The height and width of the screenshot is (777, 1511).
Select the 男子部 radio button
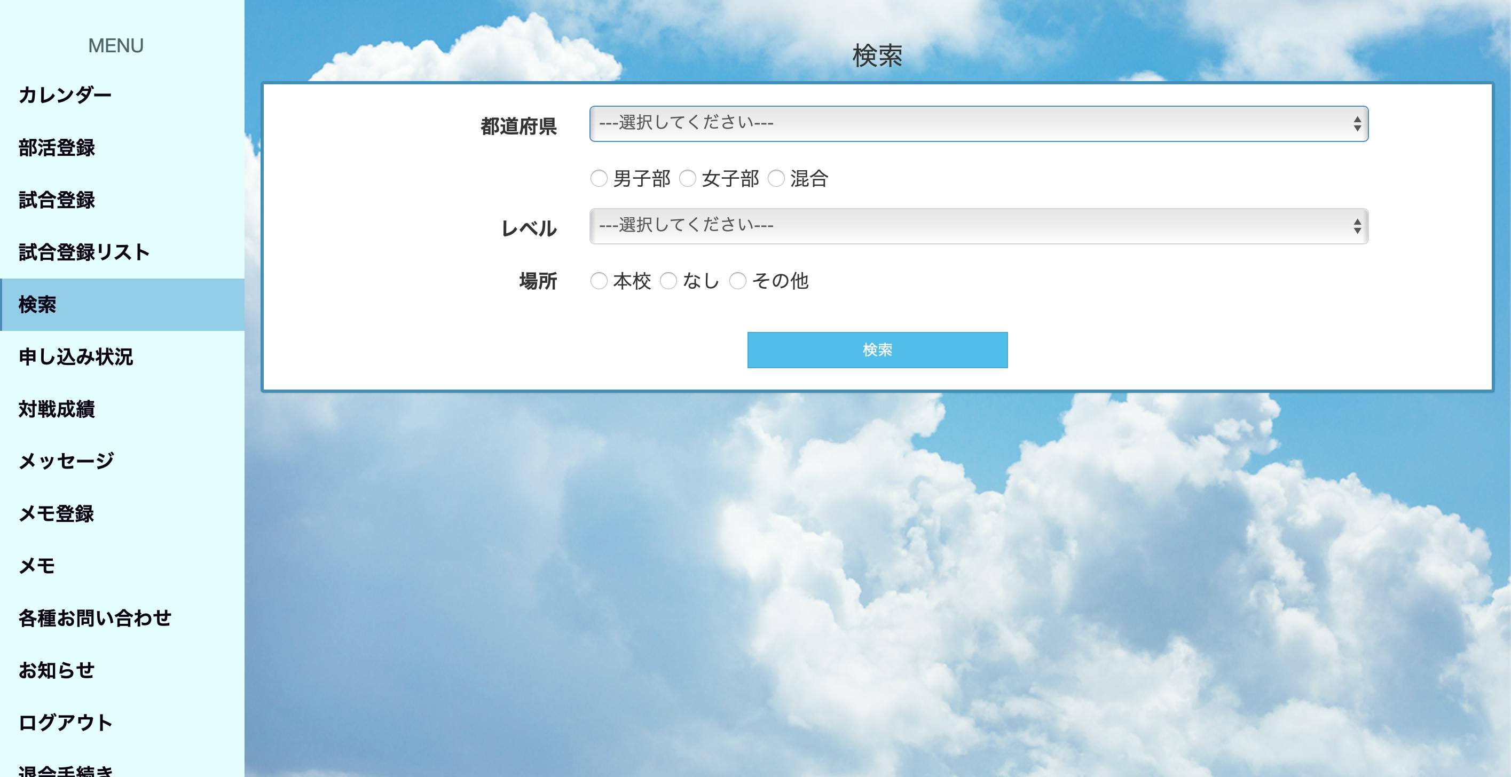click(x=599, y=178)
